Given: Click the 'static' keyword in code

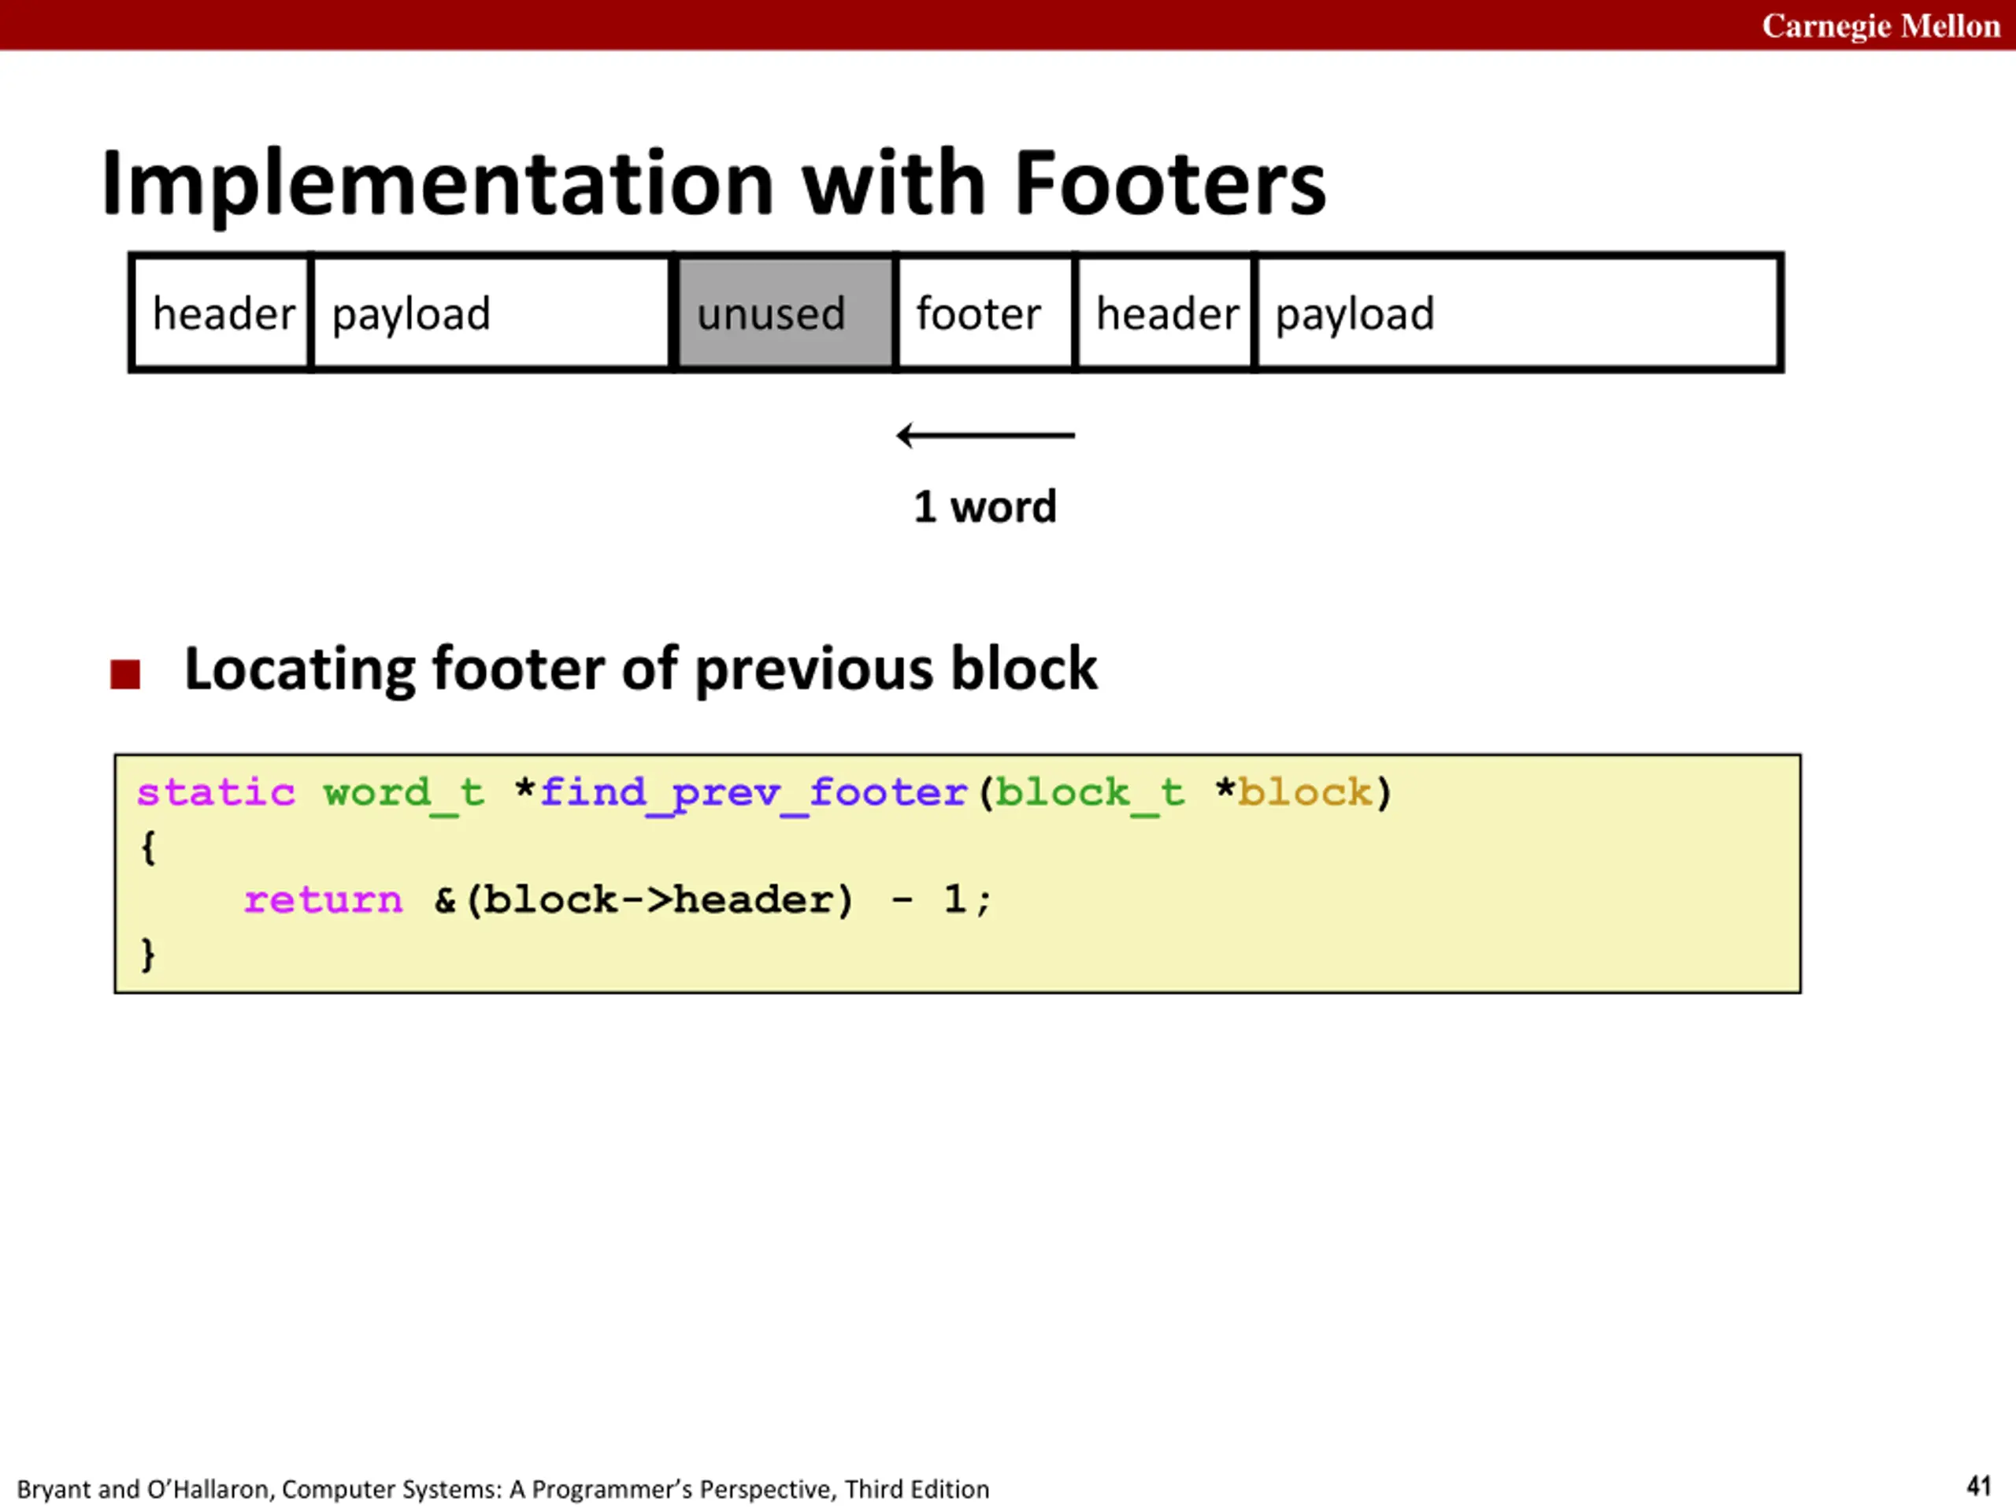Looking at the screenshot, I should click(216, 792).
